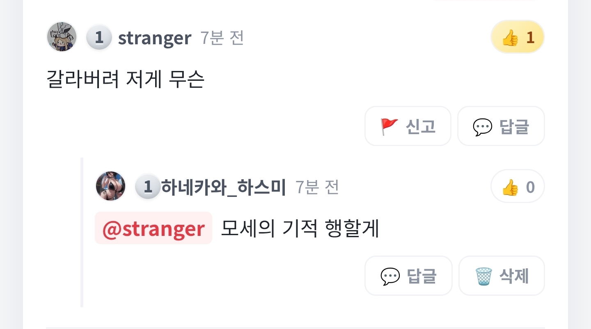Delete the reply using 삭제 label
The image size is (591, 329).
pos(514,276)
